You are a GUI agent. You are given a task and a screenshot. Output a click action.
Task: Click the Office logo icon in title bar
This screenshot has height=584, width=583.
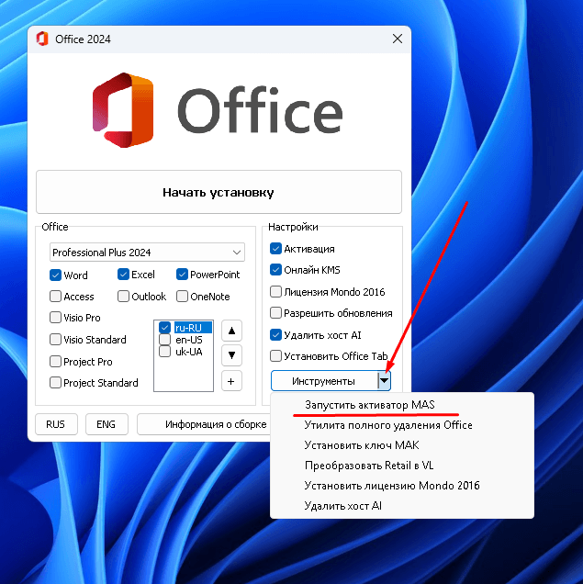coord(42,39)
